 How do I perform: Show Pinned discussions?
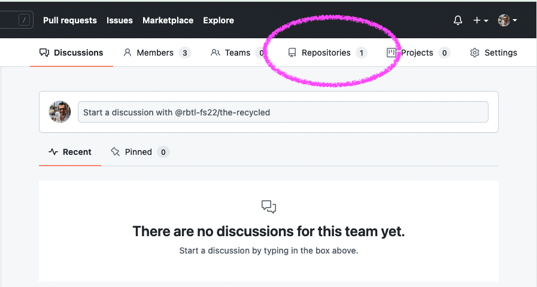138,152
